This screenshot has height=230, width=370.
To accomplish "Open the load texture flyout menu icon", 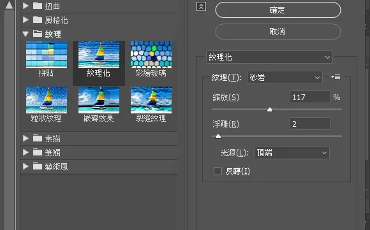I will coord(336,77).
